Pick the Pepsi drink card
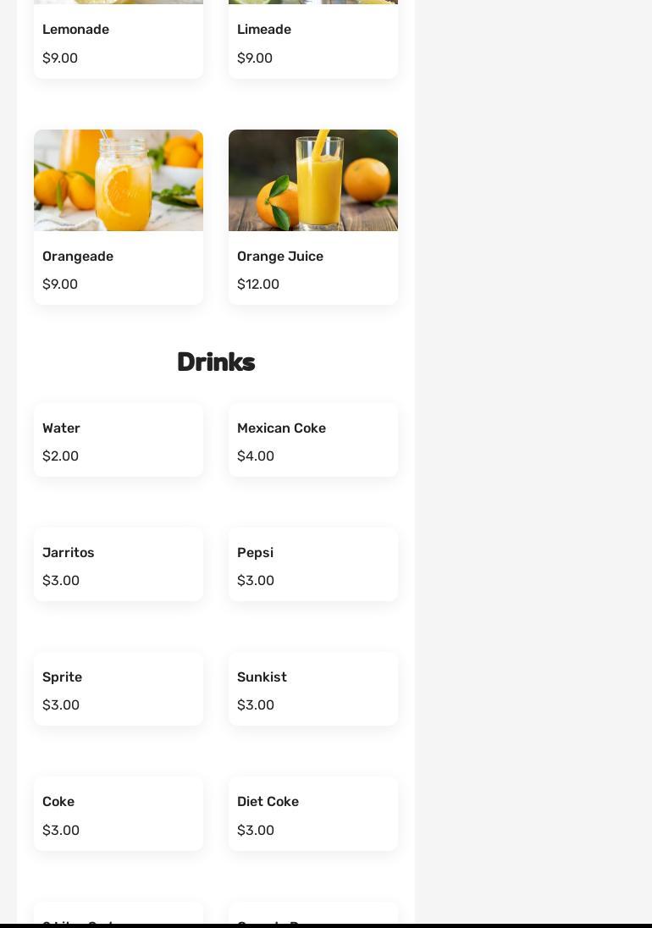Viewport: 652px width, 928px height. click(x=313, y=564)
